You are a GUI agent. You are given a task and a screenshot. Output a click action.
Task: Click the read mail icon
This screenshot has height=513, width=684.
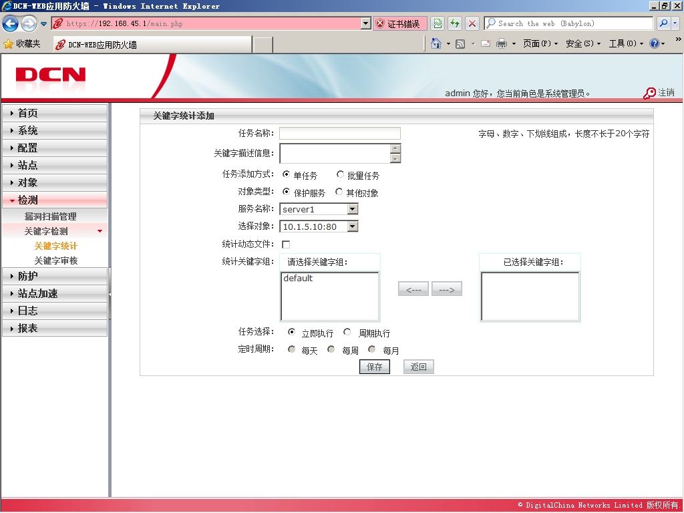click(486, 43)
